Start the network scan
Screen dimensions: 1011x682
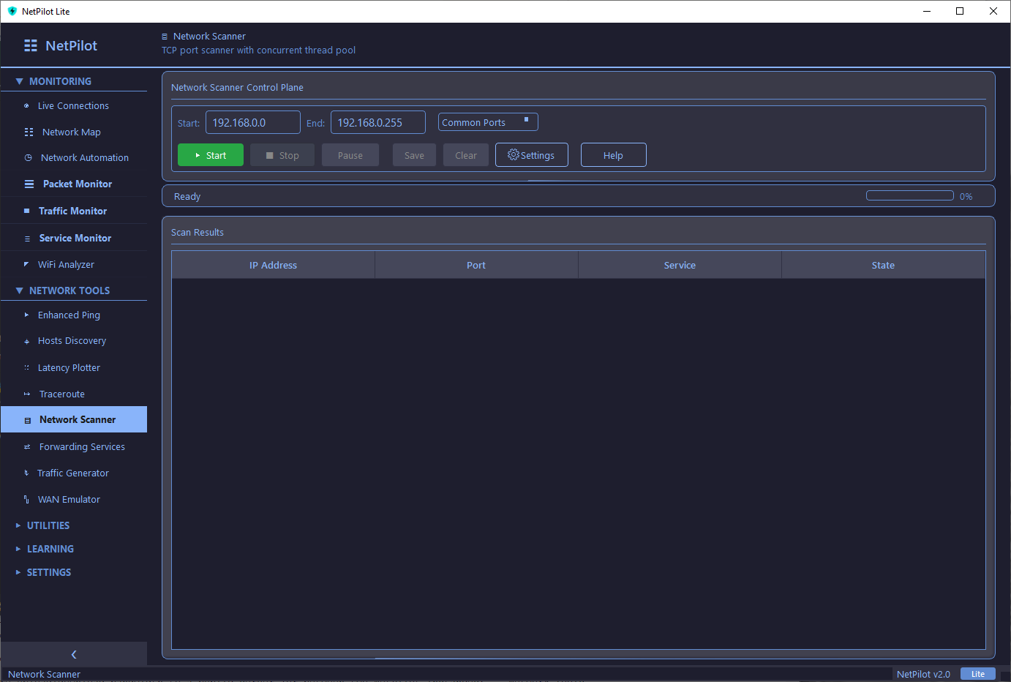click(x=210, y=154)
